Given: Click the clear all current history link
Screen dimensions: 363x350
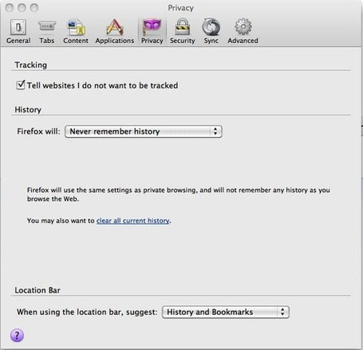Looking at the screenshot, I should pyautogui.click(x=132, y=221).
